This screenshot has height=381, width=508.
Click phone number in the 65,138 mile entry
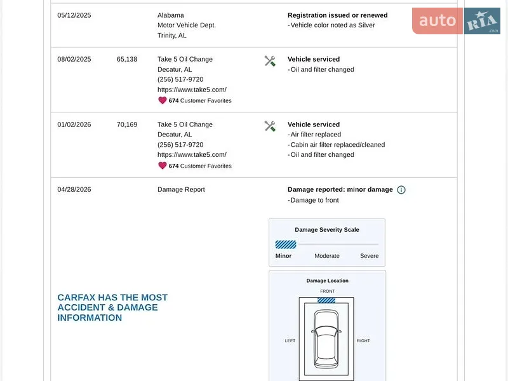point(180,79)
